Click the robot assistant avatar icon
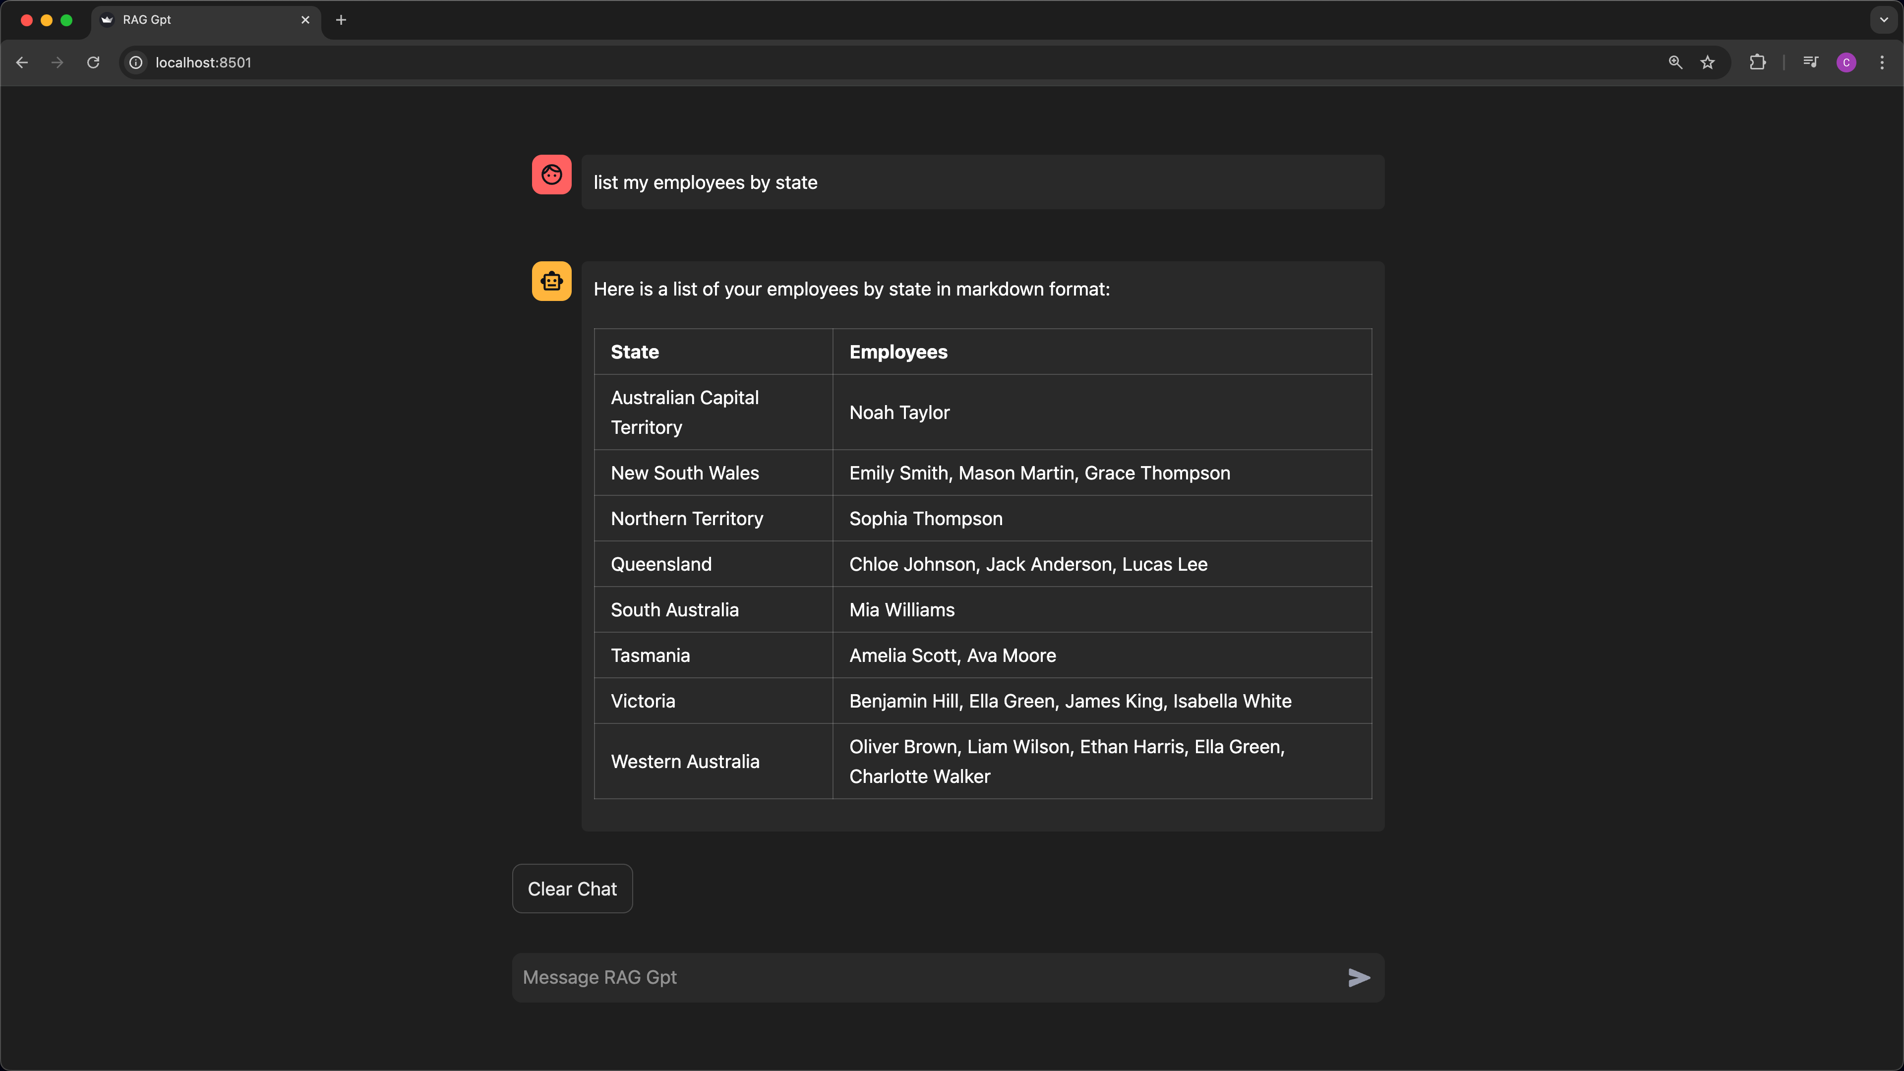Viewport: 1904px width, 1071px height. tap(551, 281)
